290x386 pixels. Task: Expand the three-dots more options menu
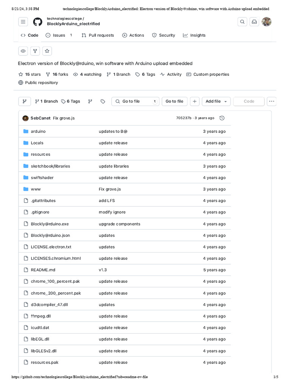point(271,101)
